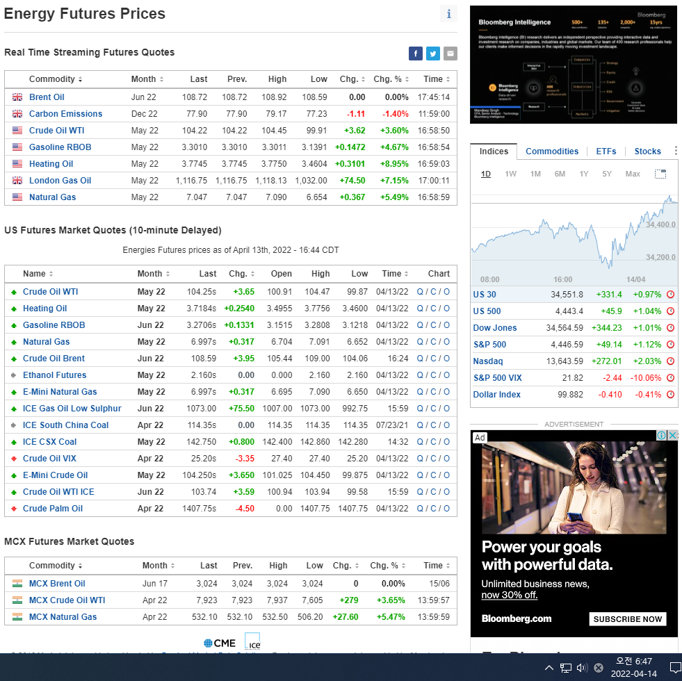Share quotes via the Facebook icon

click(x=415, y=54)
